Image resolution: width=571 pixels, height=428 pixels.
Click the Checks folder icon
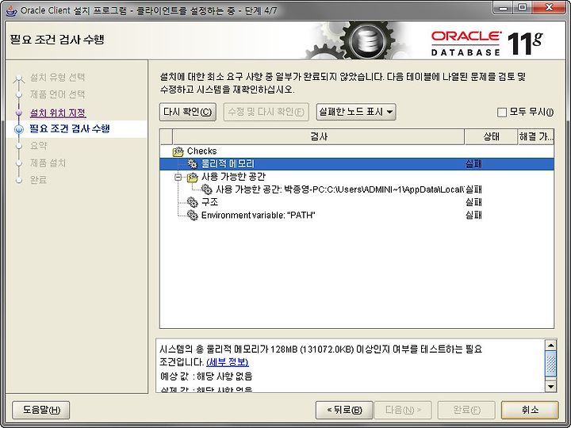click(x=178, y=151)
